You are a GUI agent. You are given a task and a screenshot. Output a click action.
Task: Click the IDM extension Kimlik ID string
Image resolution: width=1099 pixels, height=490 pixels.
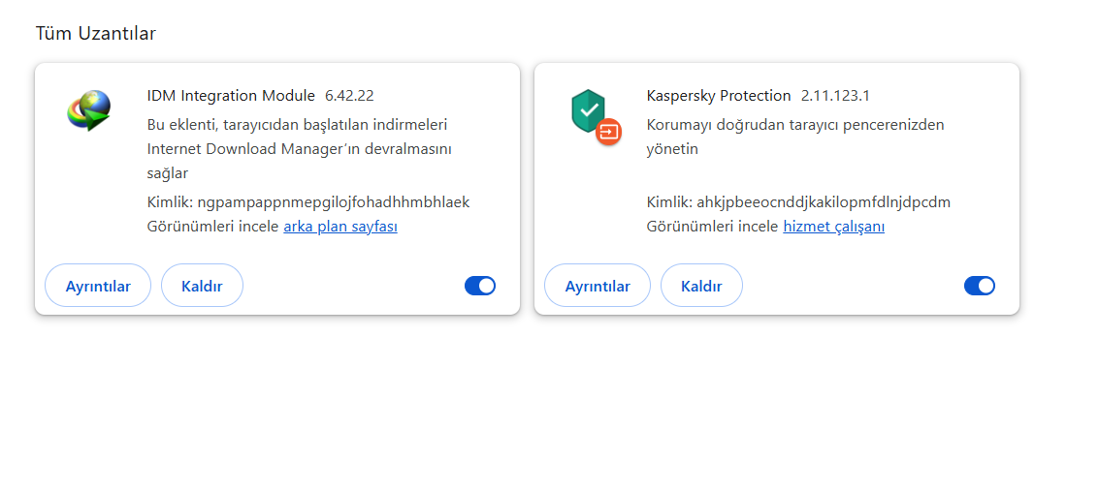click(x=333, y=202)
